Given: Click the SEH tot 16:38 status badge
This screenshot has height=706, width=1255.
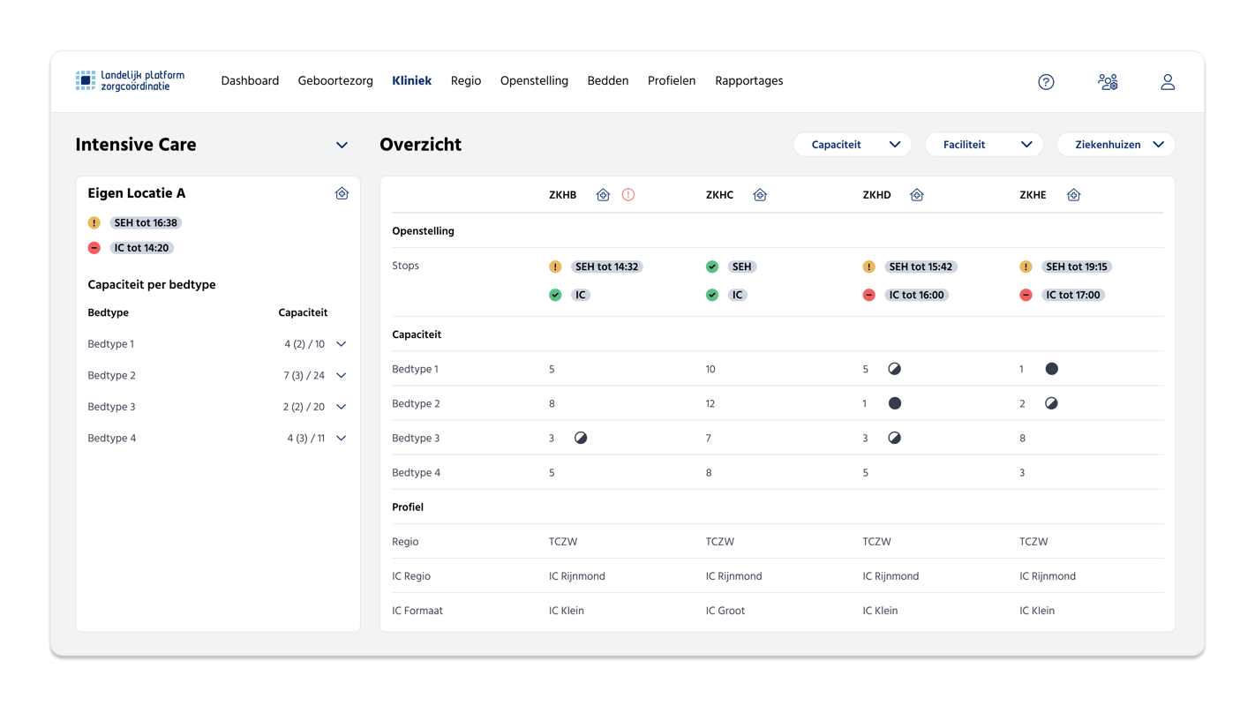Looking at the screenshot, I should (x=146, y=223).
